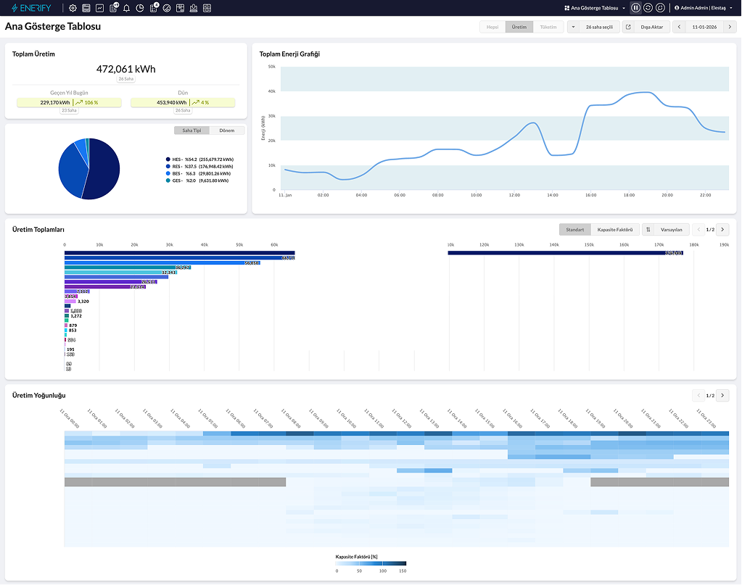The image size is (742, 585).
Task: Open the settings gear in the top bar
Action: (73, 8)
